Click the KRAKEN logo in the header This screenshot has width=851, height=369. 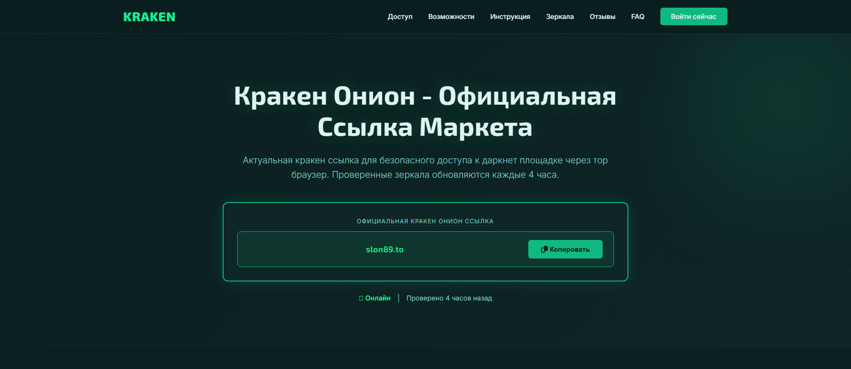click(149, 17)
